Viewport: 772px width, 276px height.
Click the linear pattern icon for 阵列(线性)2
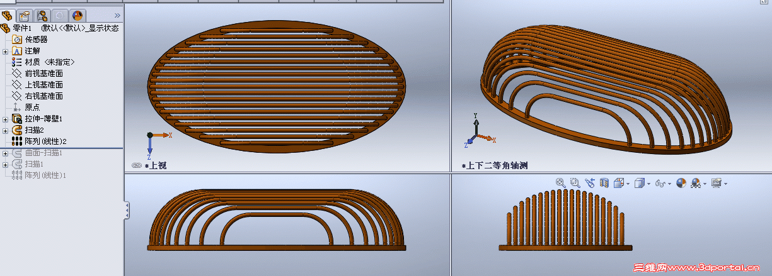click(x=17, y=141)
